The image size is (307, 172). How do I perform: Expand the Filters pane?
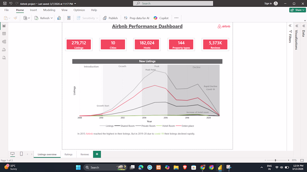[290, 26]
